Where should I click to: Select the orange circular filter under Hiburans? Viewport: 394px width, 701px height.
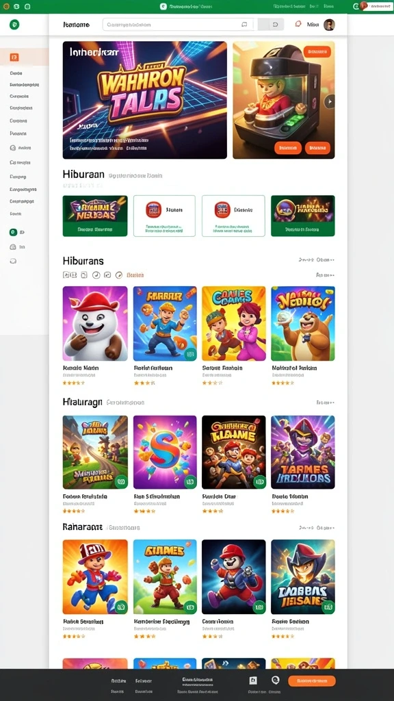pos(119,275)
